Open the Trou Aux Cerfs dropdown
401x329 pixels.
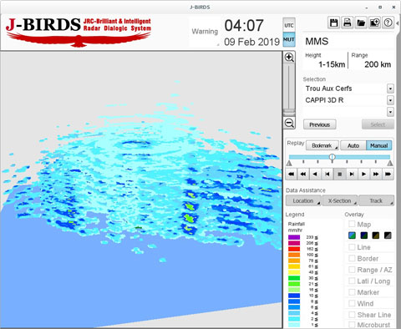pos(390,89)
